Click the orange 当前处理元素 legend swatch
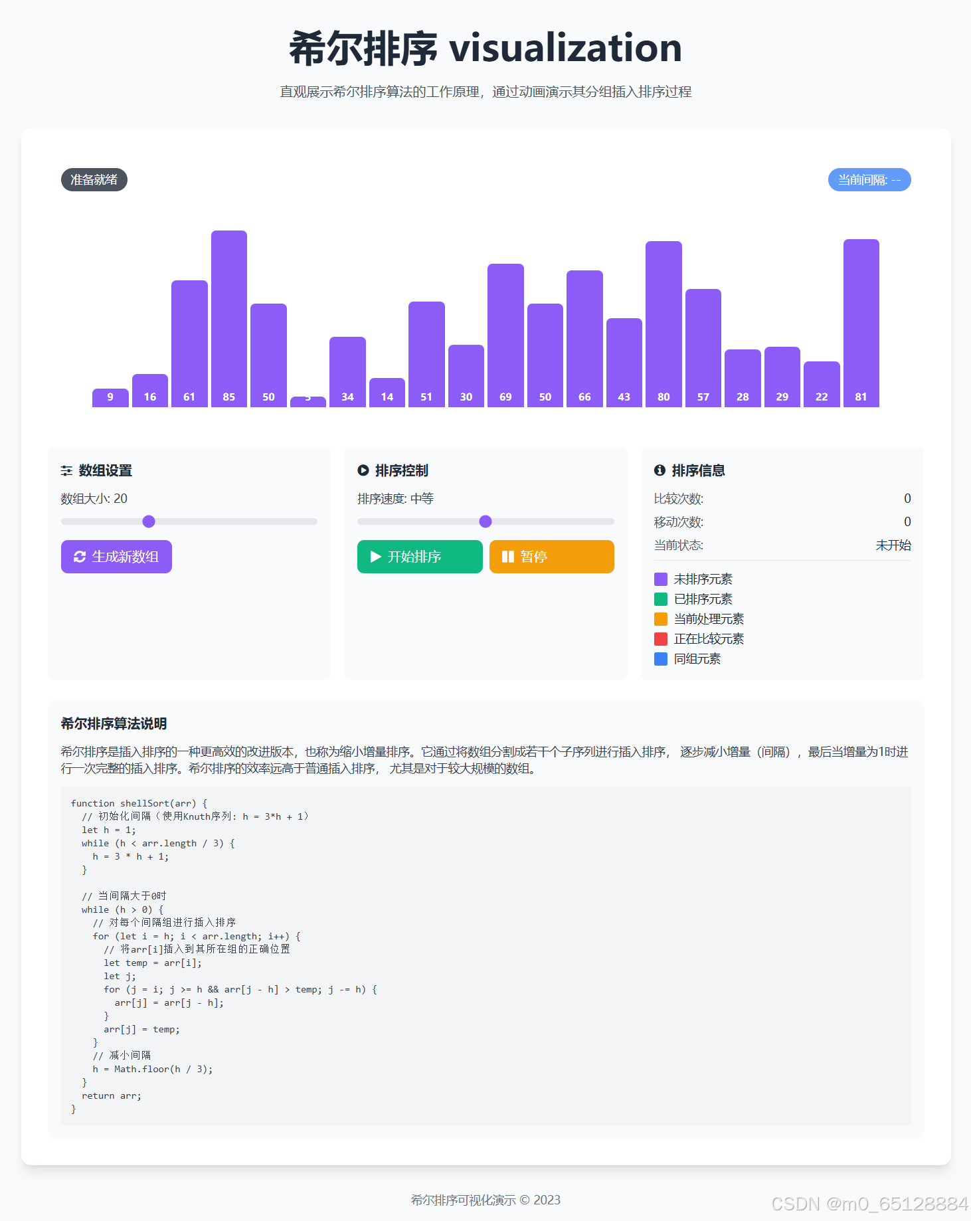971x1221 pixels. [661, 619]
